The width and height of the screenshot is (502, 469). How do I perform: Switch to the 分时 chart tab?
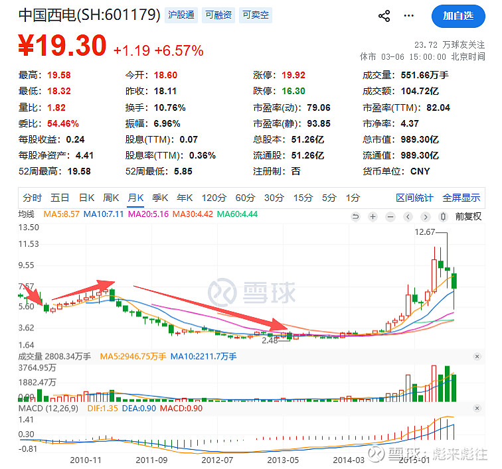point(33,198)
